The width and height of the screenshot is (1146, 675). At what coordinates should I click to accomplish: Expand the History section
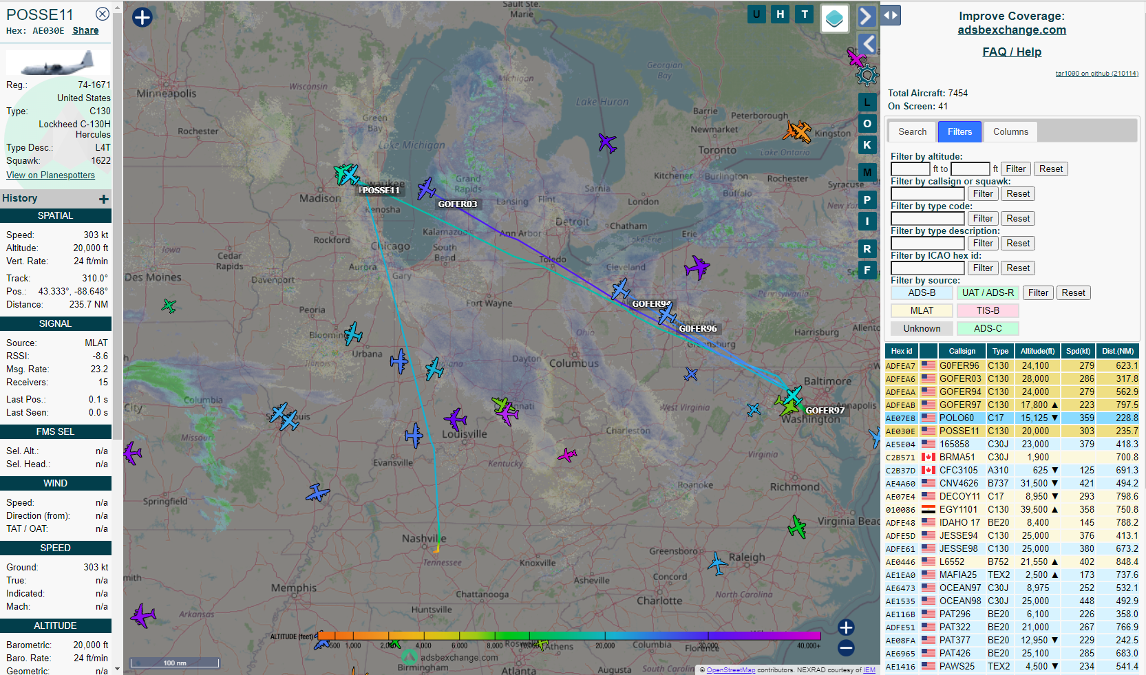104,199
